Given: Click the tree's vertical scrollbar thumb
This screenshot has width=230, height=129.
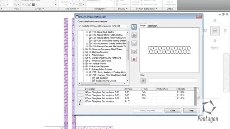Looking at the screenshot, I should (x=127, y=50).
